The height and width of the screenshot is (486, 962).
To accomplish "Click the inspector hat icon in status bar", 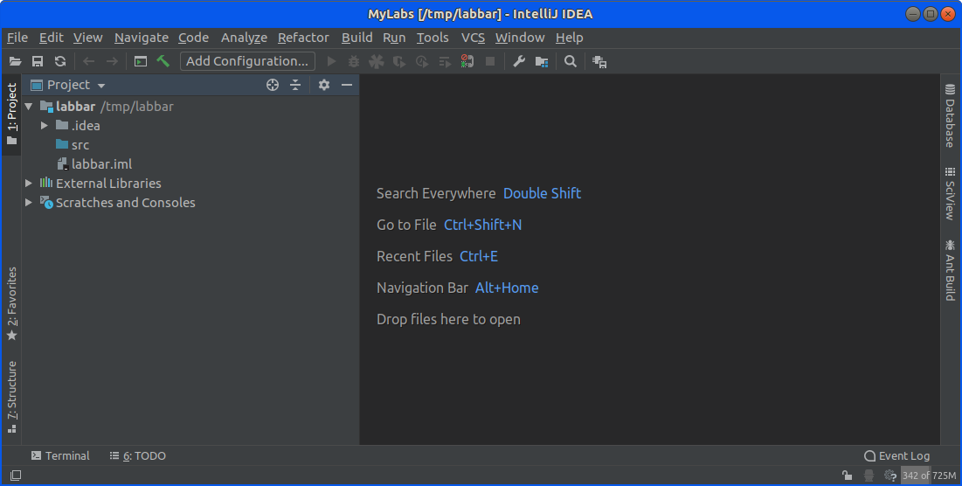I will click(x=869, y=475).
